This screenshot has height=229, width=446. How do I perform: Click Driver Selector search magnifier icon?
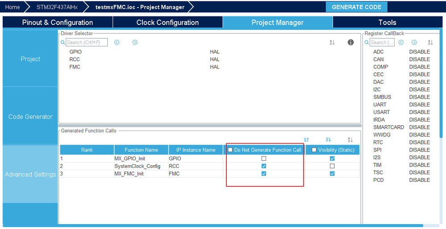(x=63, y=42)
